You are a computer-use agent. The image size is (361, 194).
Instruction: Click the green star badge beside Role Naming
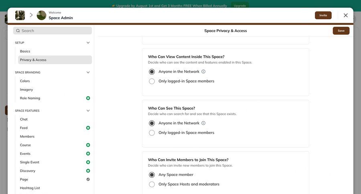(x=88, y=98)
